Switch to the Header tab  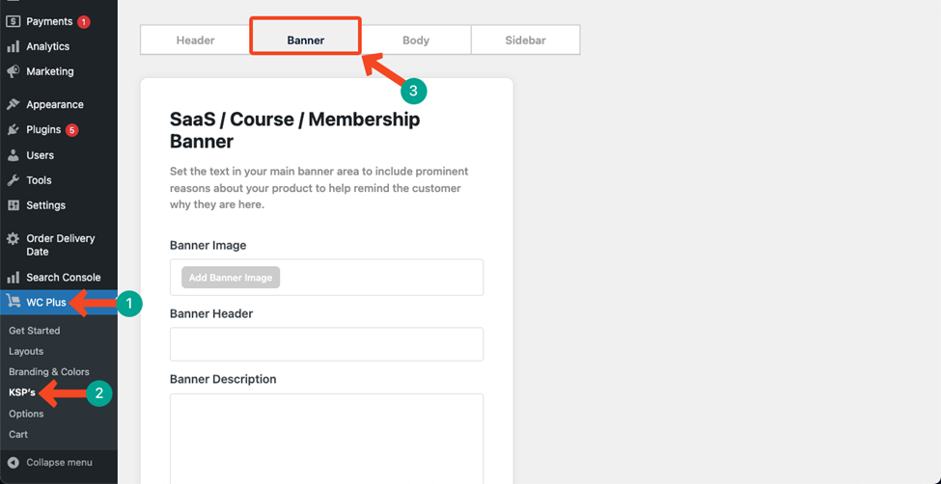[195, 40]
